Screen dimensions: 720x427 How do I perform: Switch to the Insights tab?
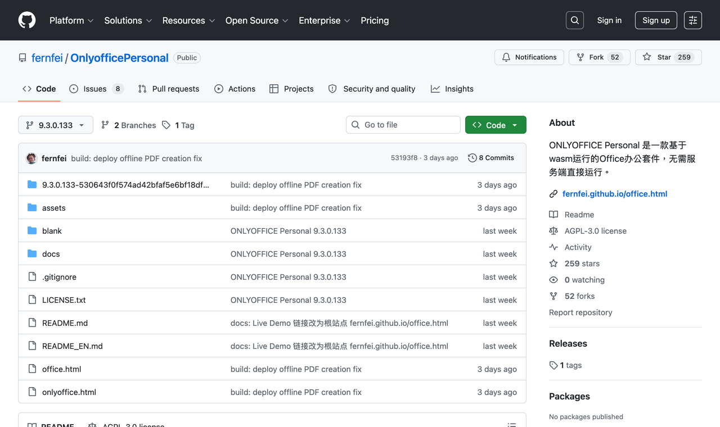pyautogui.click(x=452, y=89)
